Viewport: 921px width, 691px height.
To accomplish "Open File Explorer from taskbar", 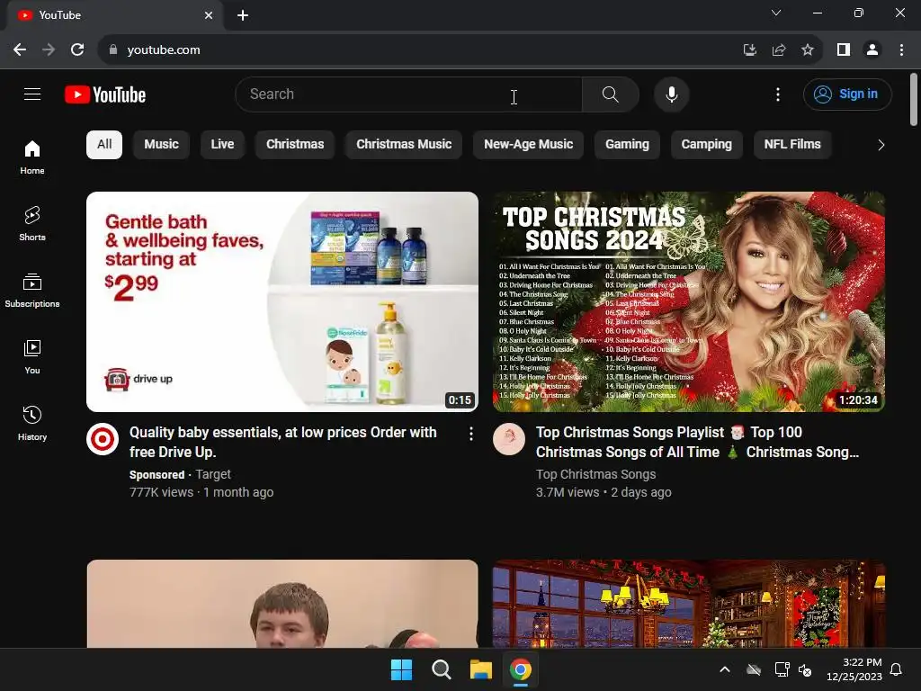I will point(480,669).
